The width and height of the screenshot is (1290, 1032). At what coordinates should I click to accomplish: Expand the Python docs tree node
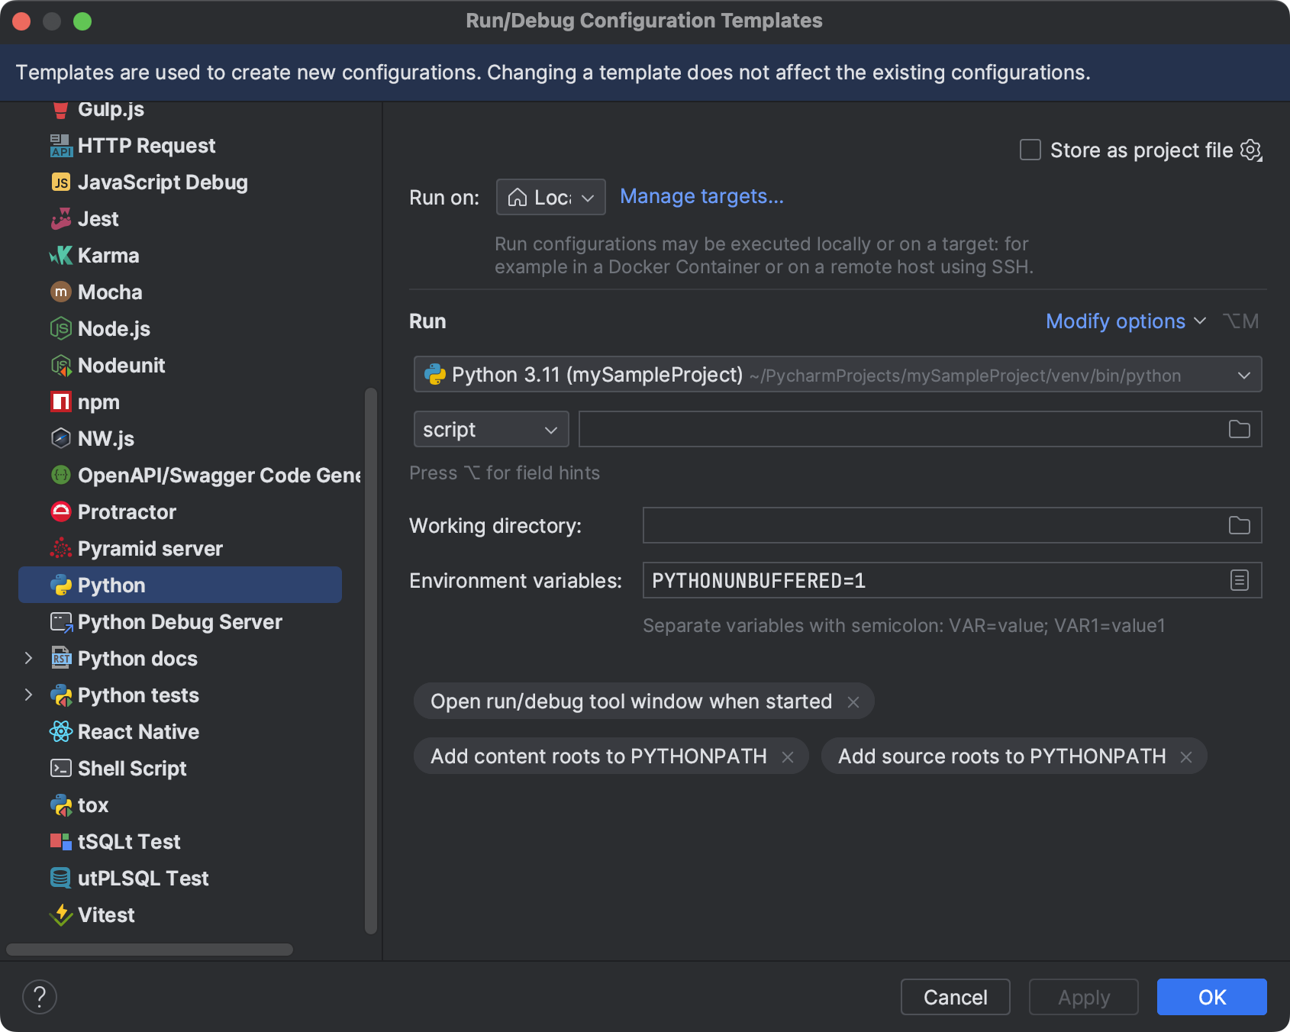[x=29, y=658]
